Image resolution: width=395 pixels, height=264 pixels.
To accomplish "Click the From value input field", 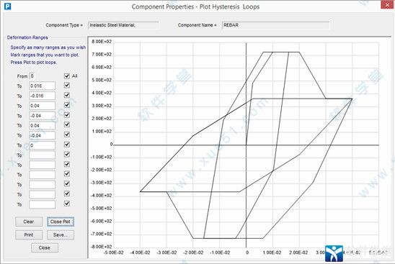I will tap(32, 76).
